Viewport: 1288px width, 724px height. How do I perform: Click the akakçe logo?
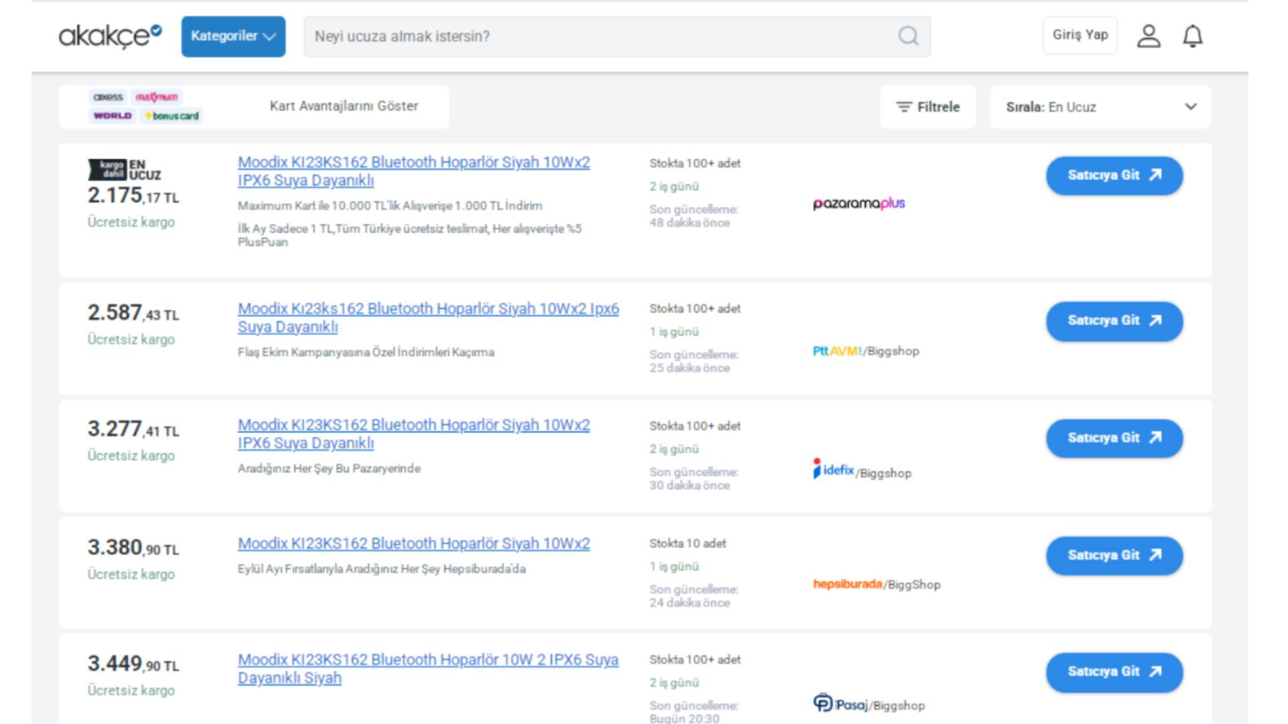tap(110, 36)
